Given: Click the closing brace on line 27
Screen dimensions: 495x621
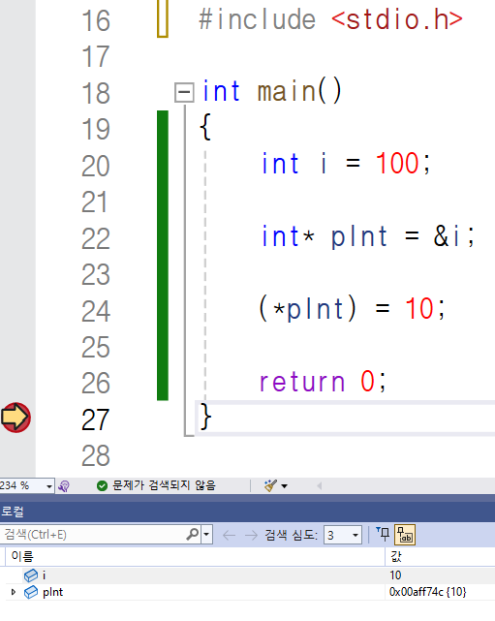Looking at the screenshot, I should 205,417.
